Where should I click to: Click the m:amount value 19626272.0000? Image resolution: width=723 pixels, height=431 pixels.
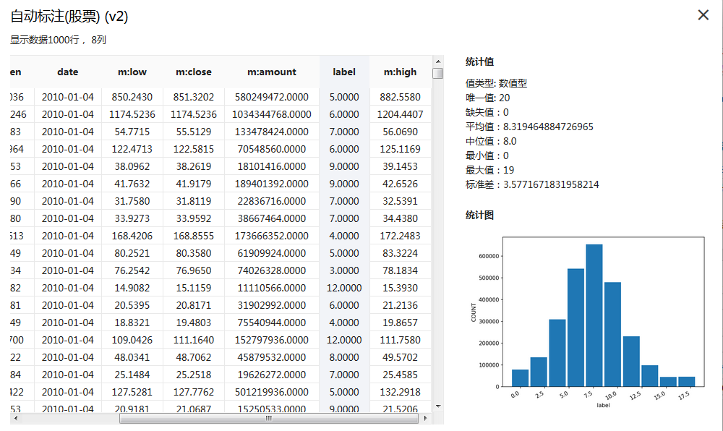pos(272,375)
